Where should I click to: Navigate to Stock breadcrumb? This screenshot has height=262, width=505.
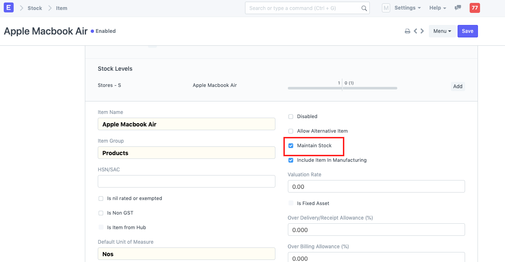pos(35,8)
